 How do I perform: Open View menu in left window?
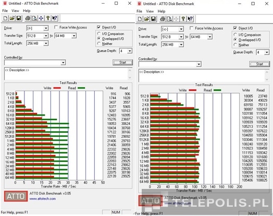point(15,11)
